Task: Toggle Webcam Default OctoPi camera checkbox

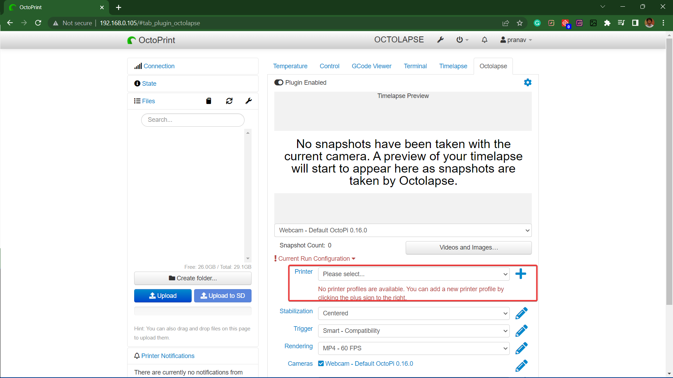Action: (321, 363)
